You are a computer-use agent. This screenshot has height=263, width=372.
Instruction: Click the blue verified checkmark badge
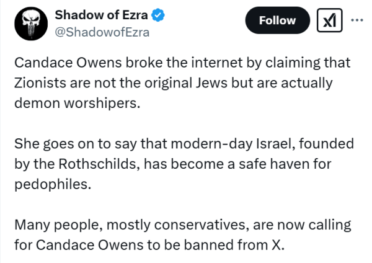pos(158,15)
